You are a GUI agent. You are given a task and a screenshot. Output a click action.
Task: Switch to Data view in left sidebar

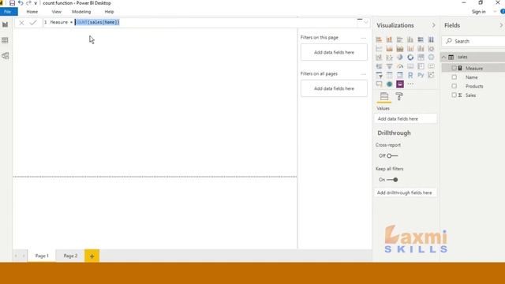click(x=6, y=40)
